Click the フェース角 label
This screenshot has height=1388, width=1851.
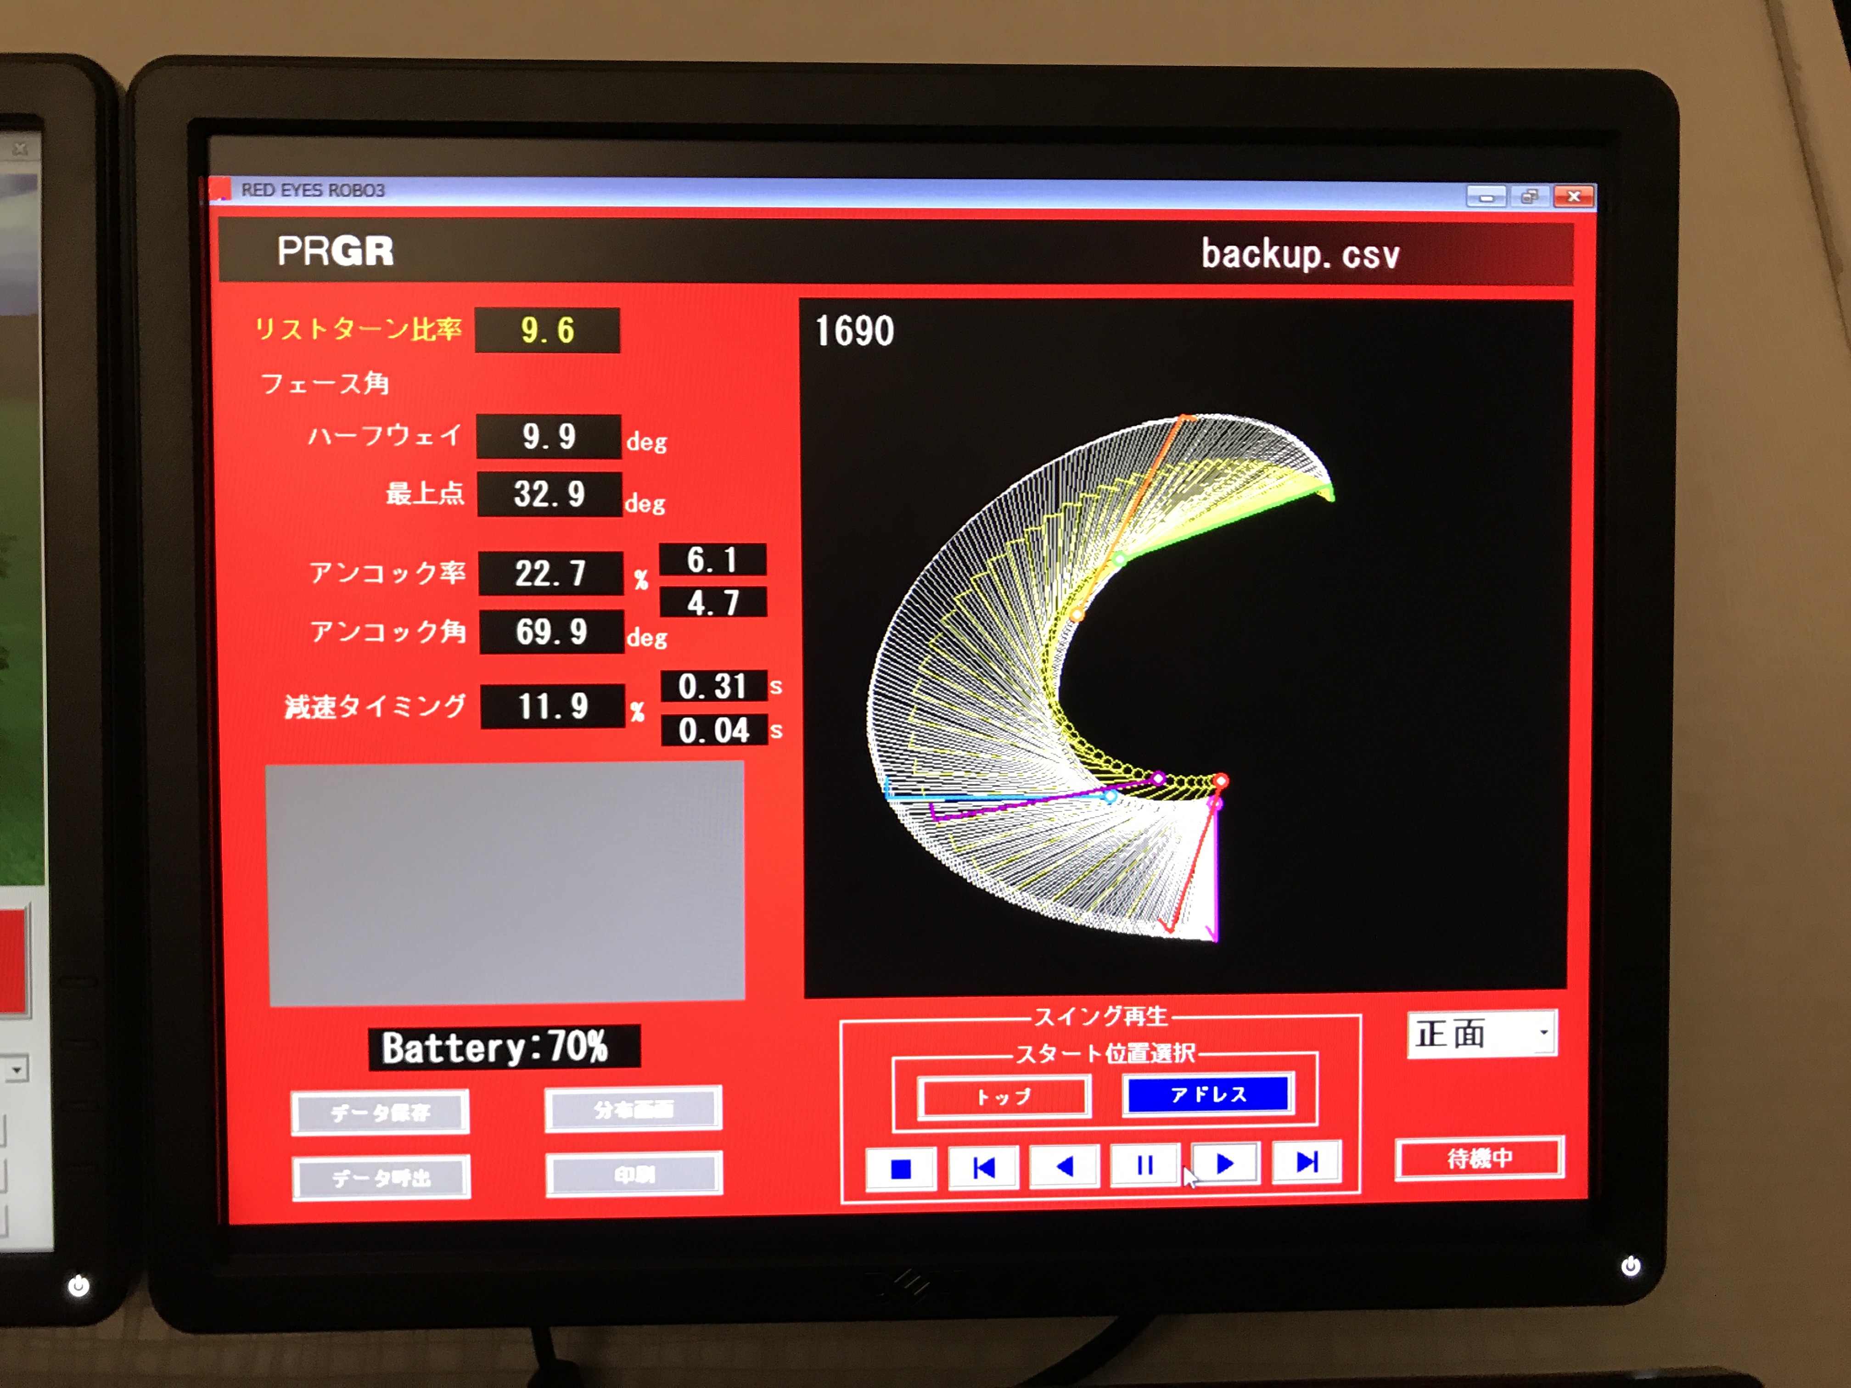tap(325, 383)
